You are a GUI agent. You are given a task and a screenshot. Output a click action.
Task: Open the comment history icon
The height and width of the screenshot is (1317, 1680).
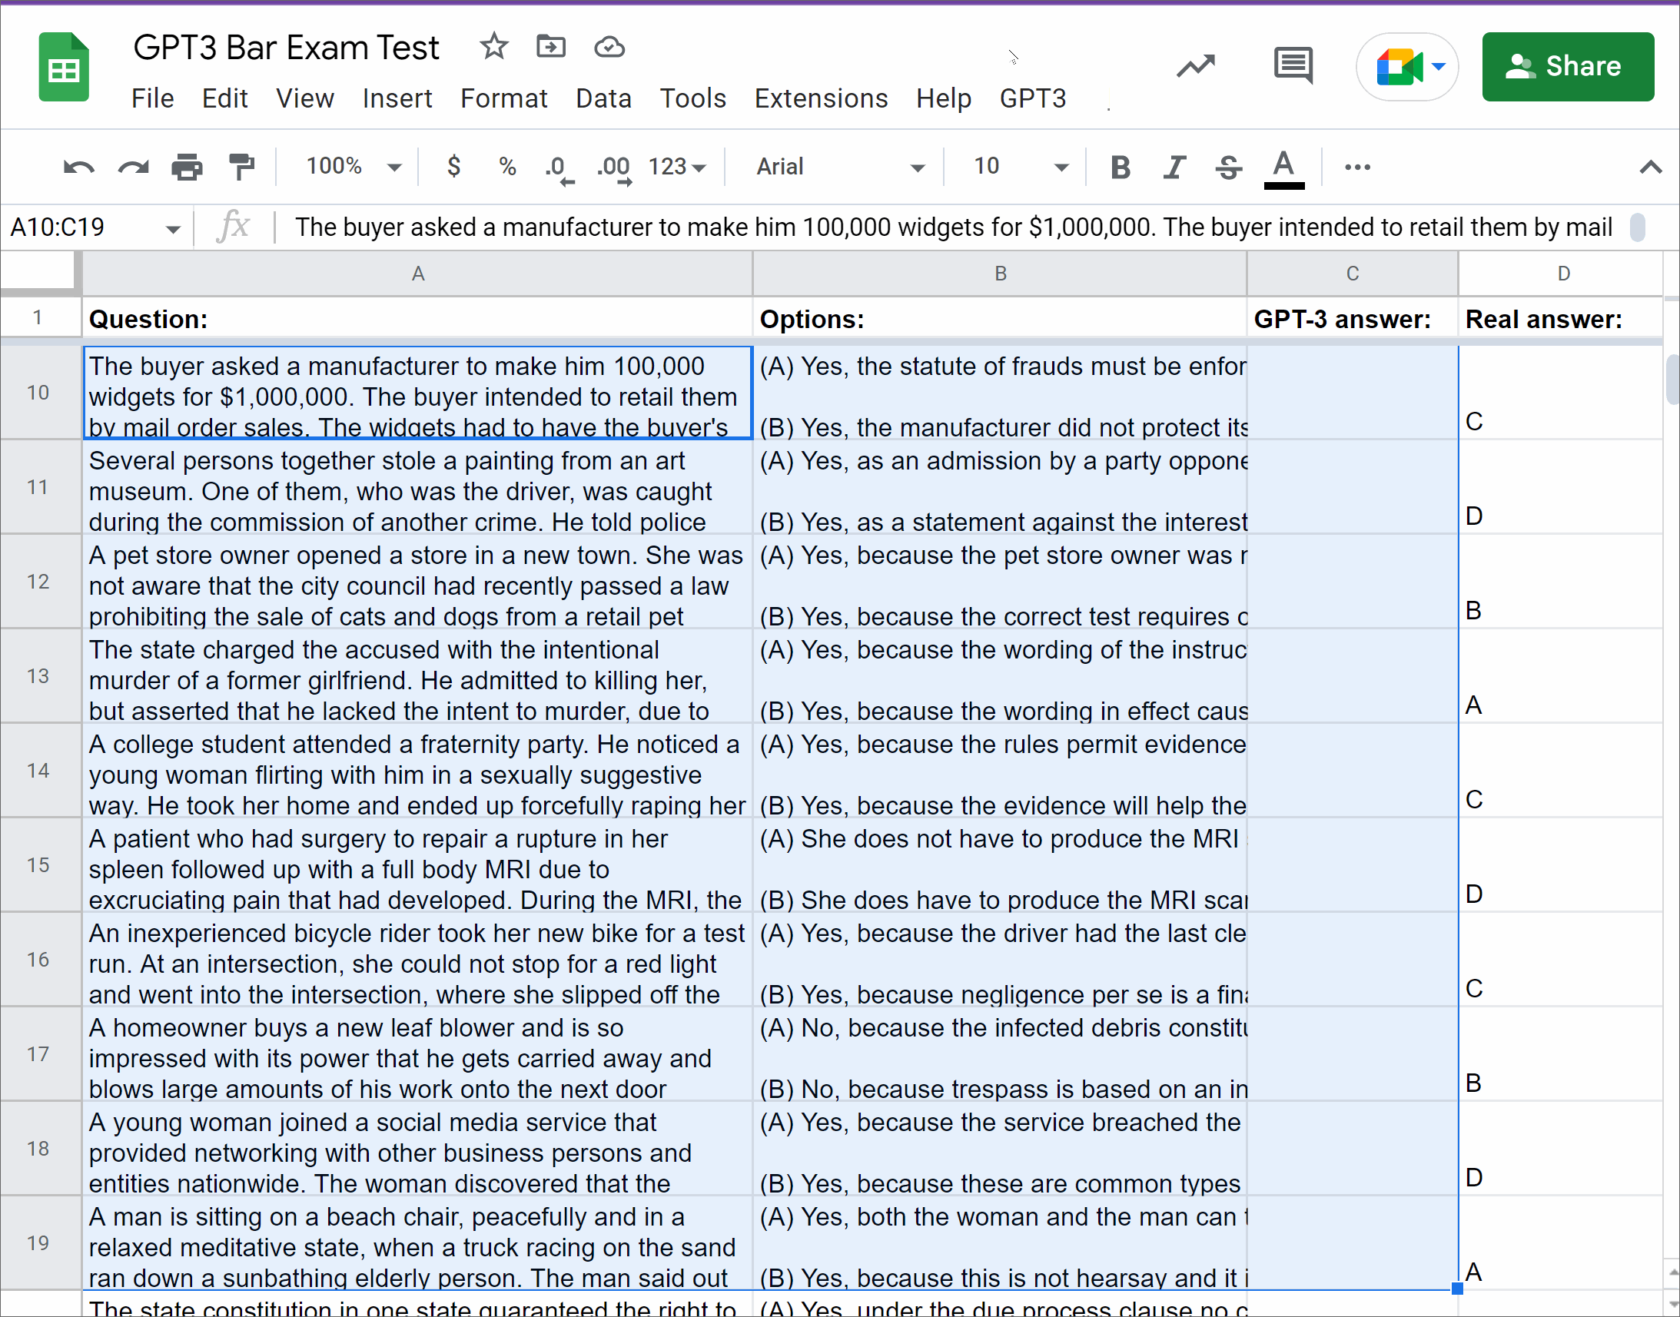[1293, 65]
